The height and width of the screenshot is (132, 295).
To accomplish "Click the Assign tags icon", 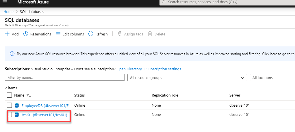I will point(119,34).
